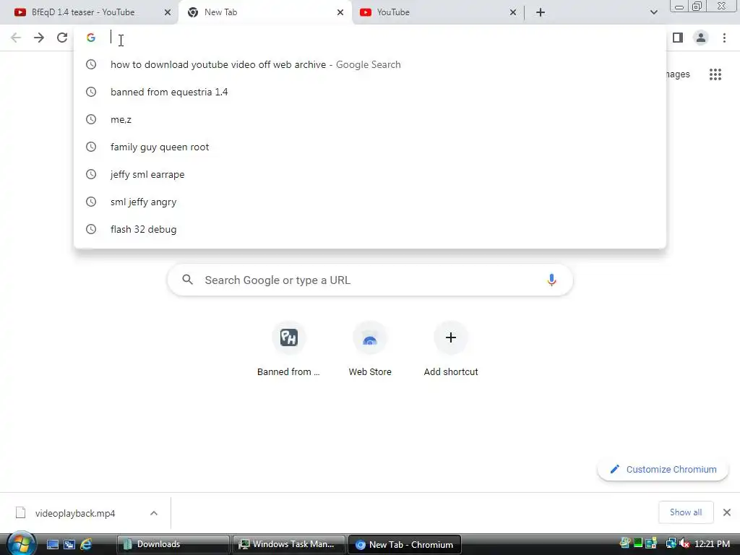Open a new tab with plus button
This screenshot has width=740, height=555.
coord(541,12)
